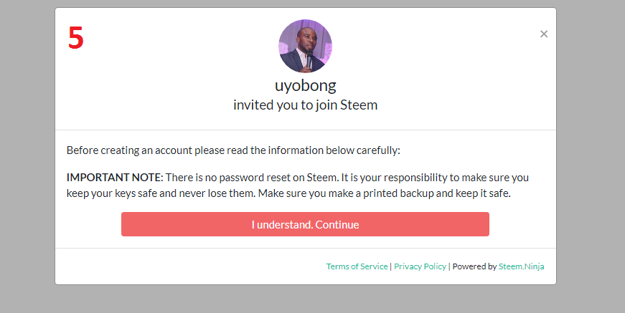Visit the Steem.Ninja link
Image resolution: width=625 pixels, height=313 pixels.
[522, 266]
